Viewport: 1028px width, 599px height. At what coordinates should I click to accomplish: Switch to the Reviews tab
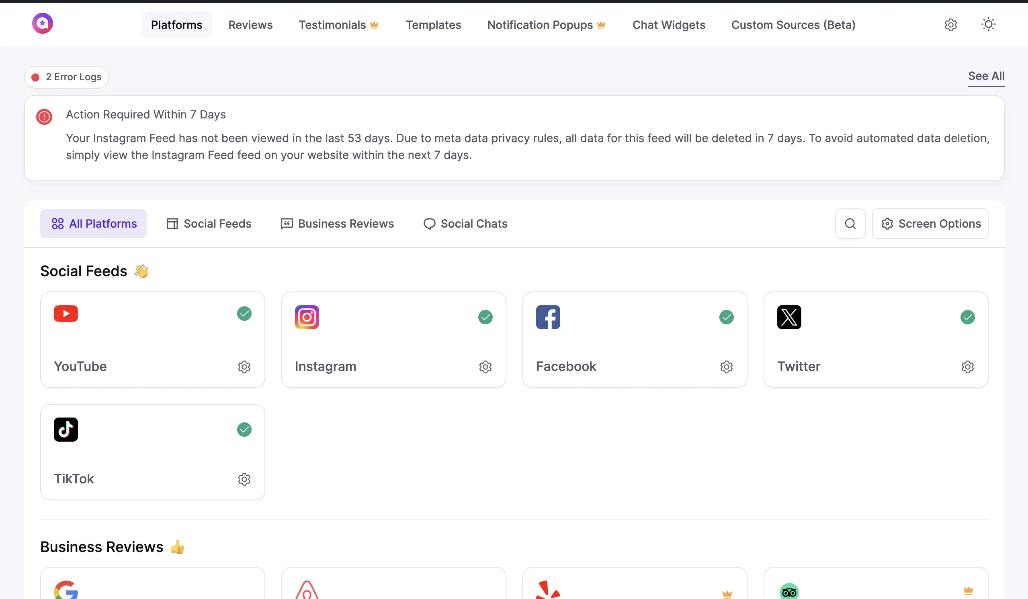point(250,24)
